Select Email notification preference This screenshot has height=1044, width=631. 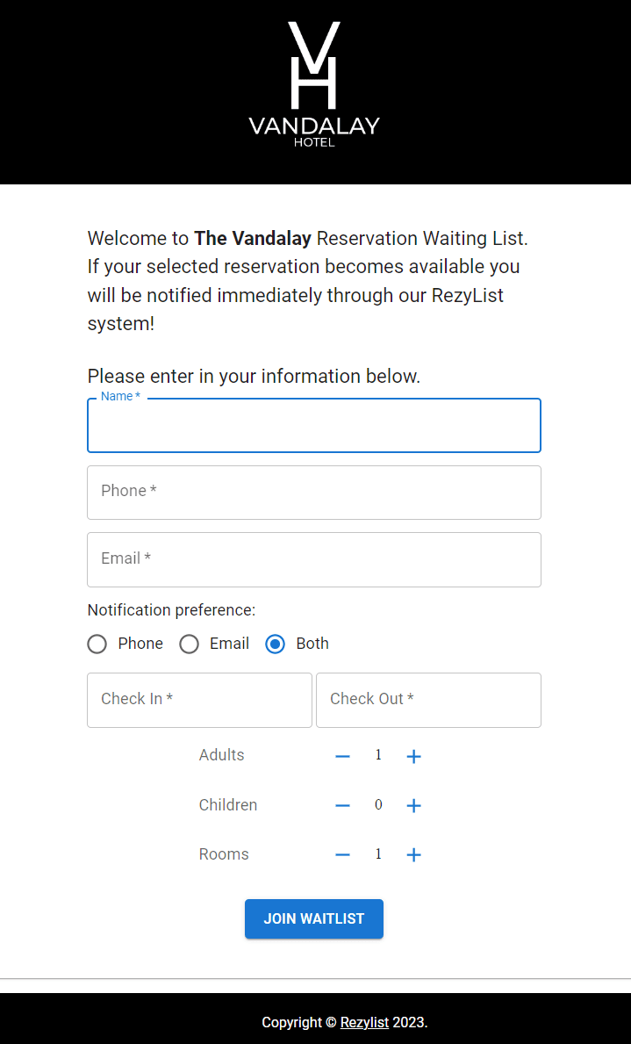[x=190, y=644]
